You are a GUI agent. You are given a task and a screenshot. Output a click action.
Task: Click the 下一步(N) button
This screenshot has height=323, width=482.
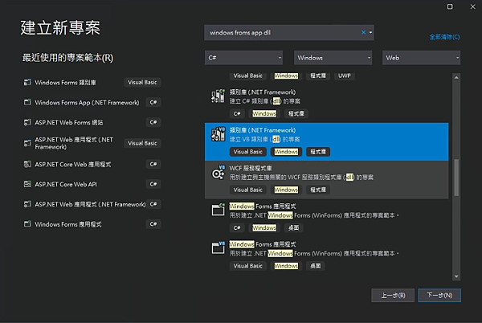[x=439, y=296]
